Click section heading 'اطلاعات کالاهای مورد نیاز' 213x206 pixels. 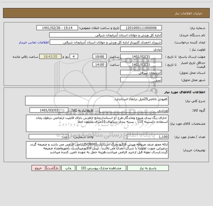click(185, 92)
